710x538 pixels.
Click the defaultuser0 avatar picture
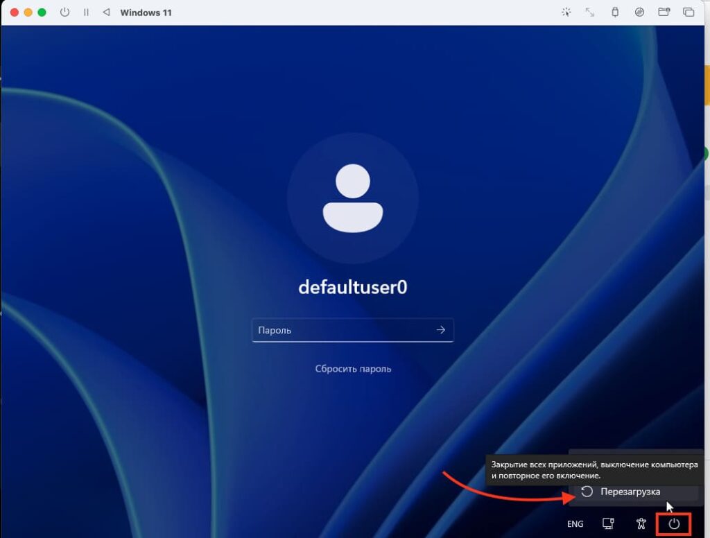(x=352, y=198)
